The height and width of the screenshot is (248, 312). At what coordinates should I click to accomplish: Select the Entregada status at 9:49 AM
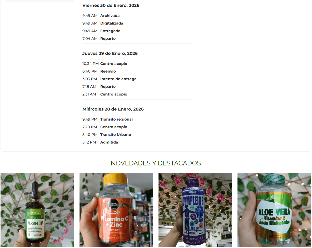[110, 31]
